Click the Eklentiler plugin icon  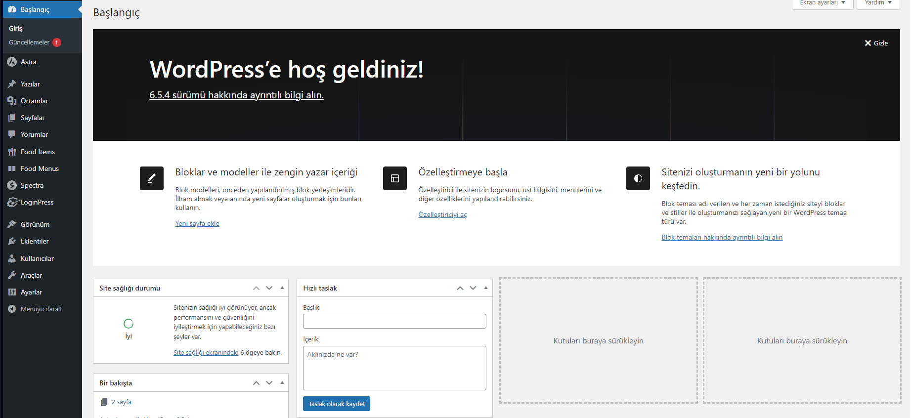(12, 241)
